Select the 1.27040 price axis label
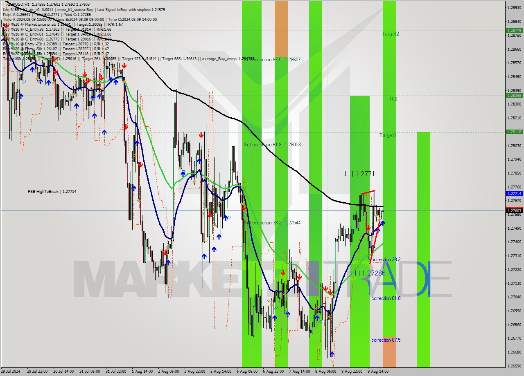524x376 pixels. point(514,297)
